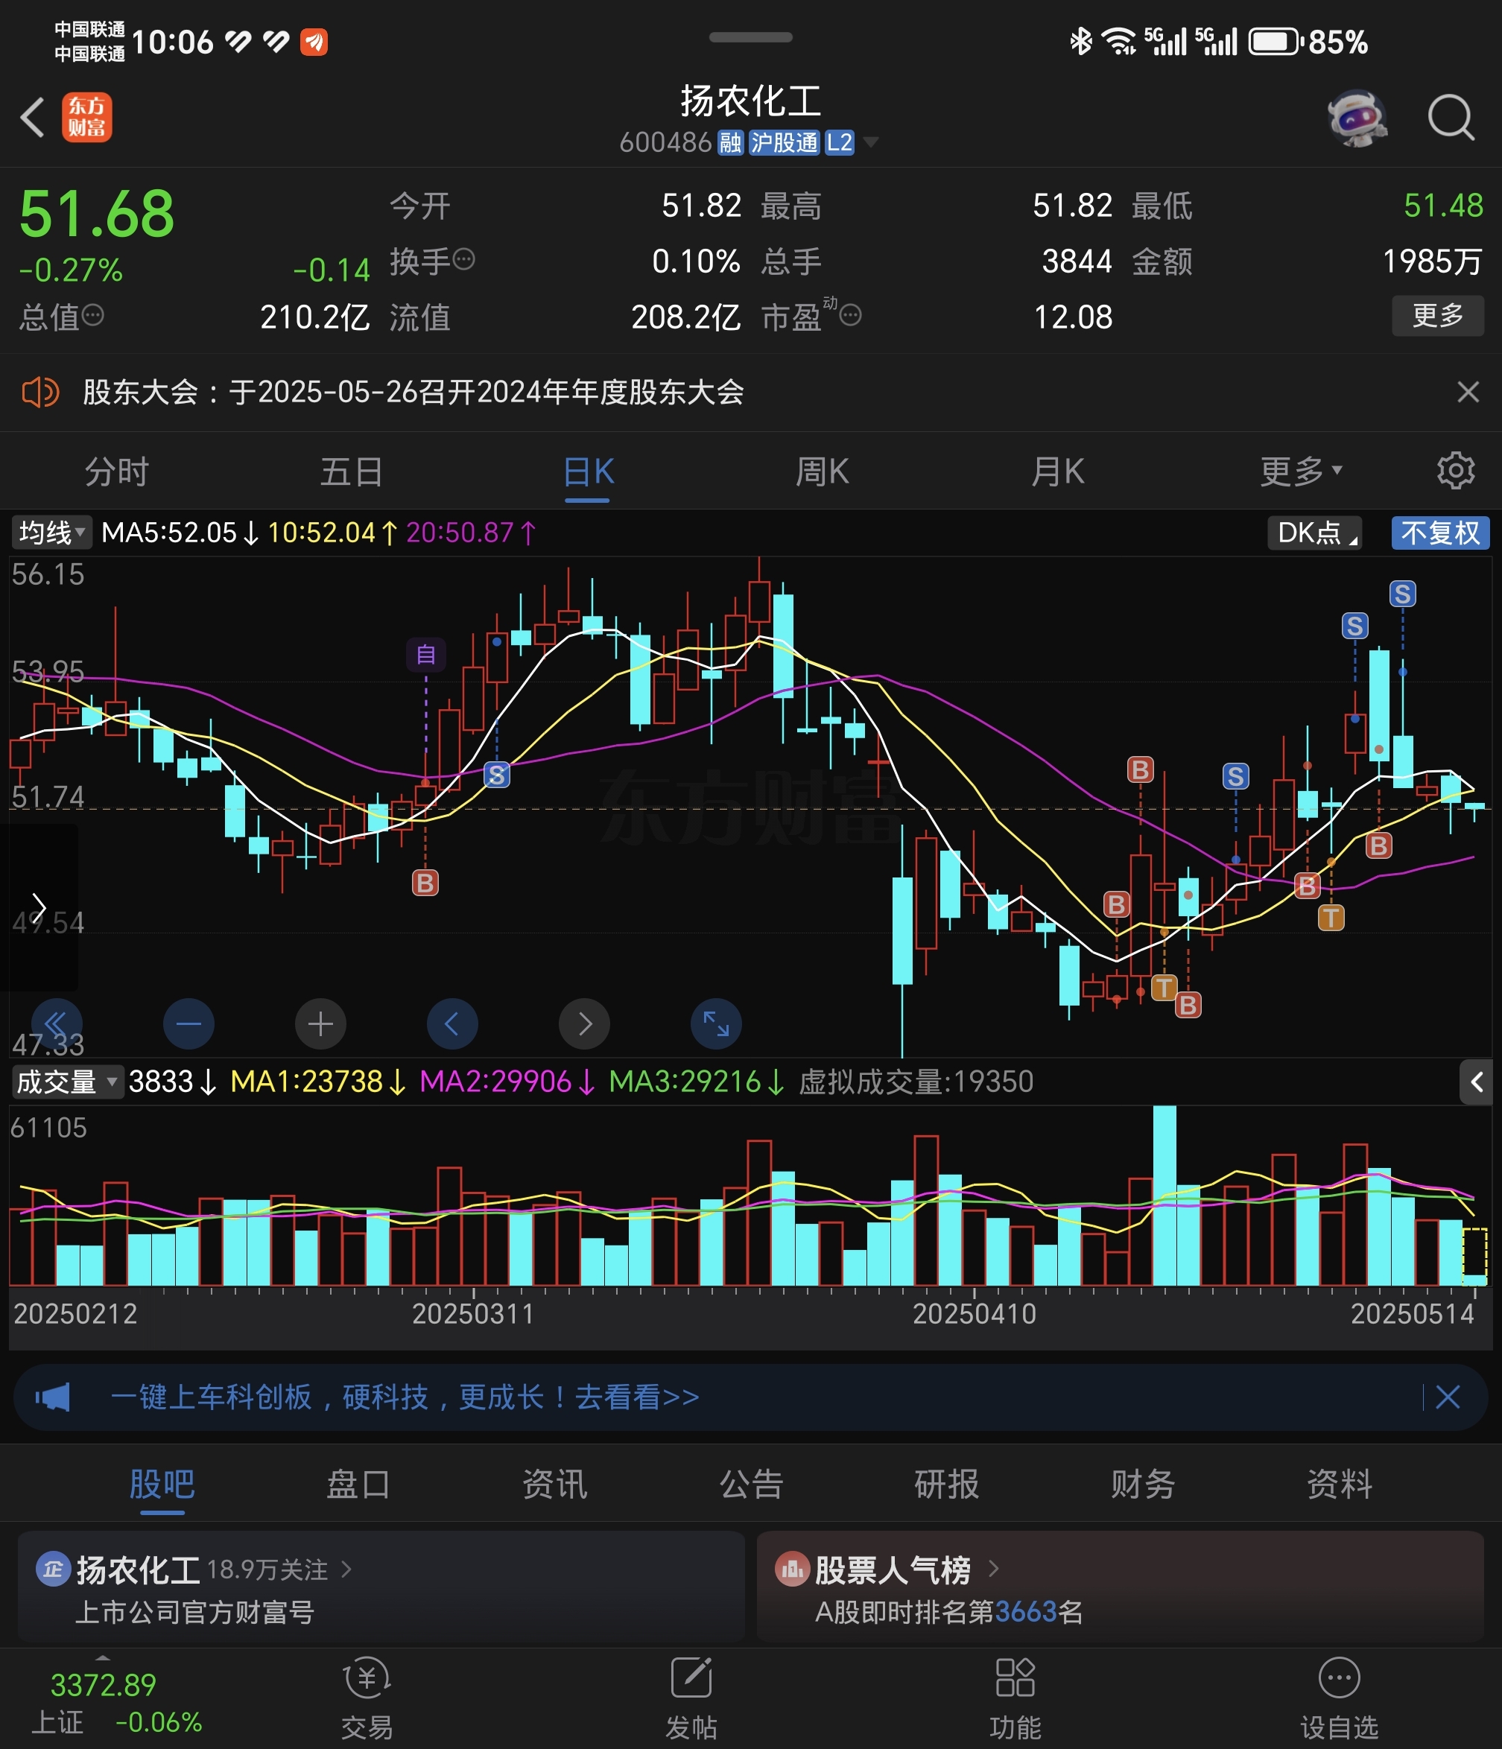The image size is (1502, 1749).
Task: Open the 公告 tab
Action: tap(752, 1484)
